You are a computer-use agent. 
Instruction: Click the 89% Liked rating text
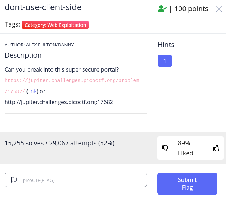tap(186, 148)
